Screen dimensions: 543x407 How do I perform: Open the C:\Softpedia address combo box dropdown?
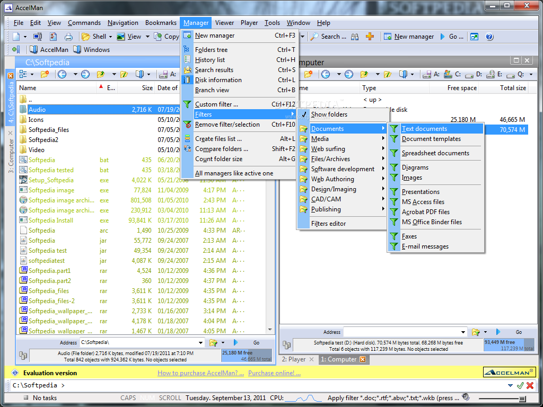[200, 343]
